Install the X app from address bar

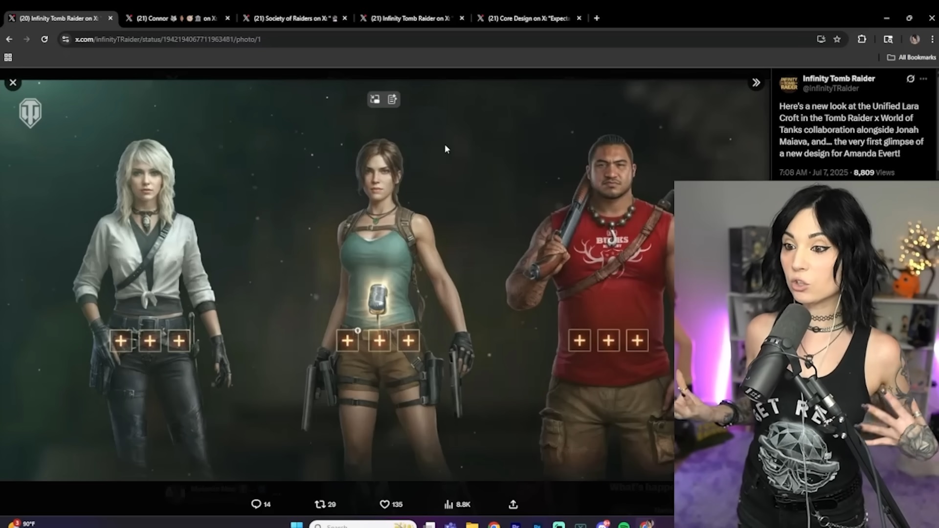[x=821, y=39]
